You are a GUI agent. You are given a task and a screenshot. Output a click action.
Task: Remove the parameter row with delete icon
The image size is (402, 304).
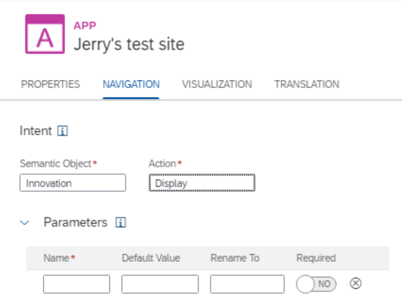click(x=355, y=283)
